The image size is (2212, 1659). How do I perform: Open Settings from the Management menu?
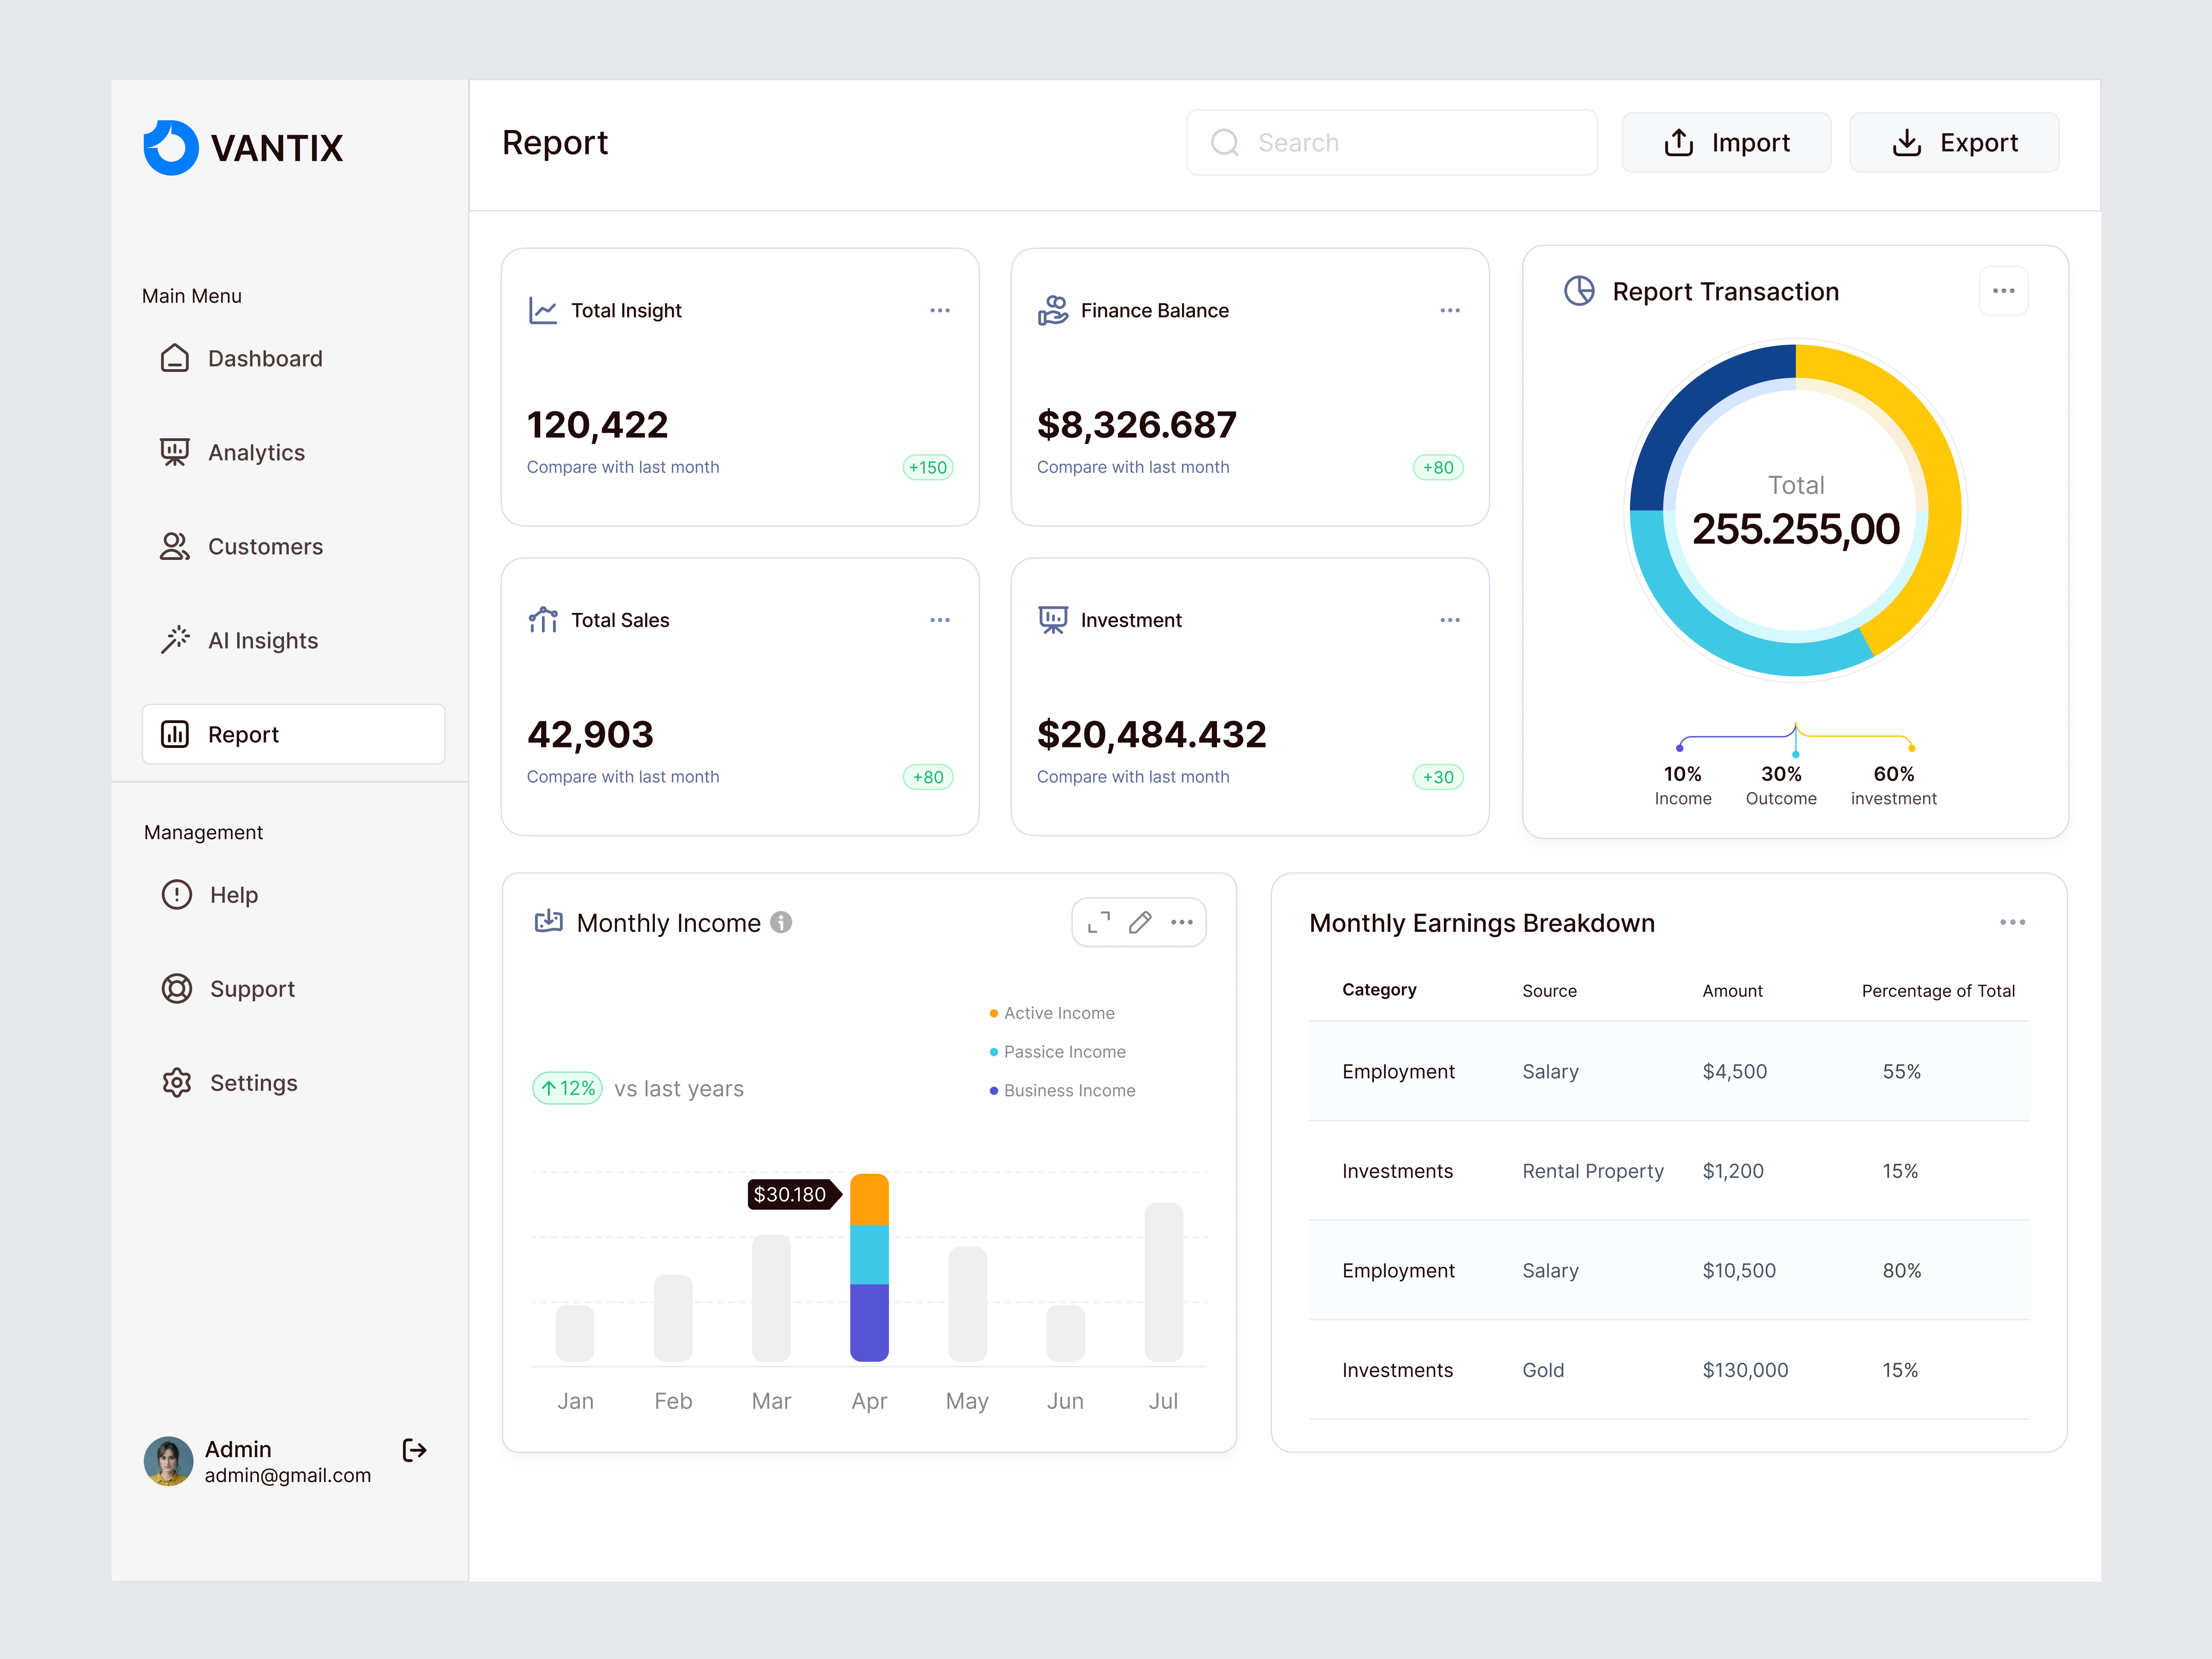coord(253,1082)
